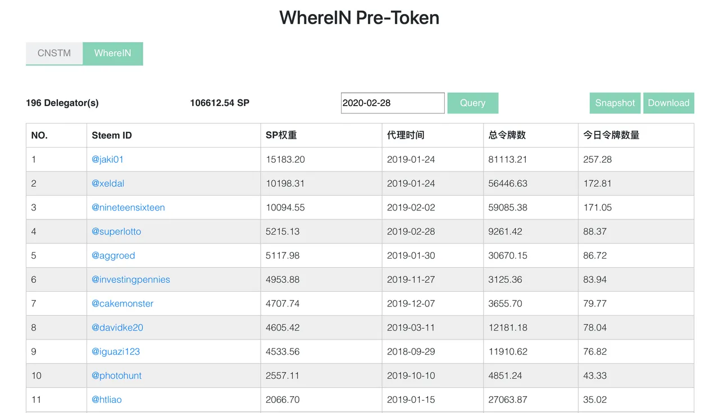Click the @nineteensixteen link
Screen dimensions: 719x413
click(x=128, y=207)
